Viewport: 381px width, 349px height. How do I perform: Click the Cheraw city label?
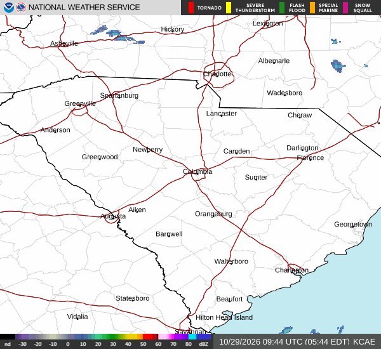click(300, 115)
